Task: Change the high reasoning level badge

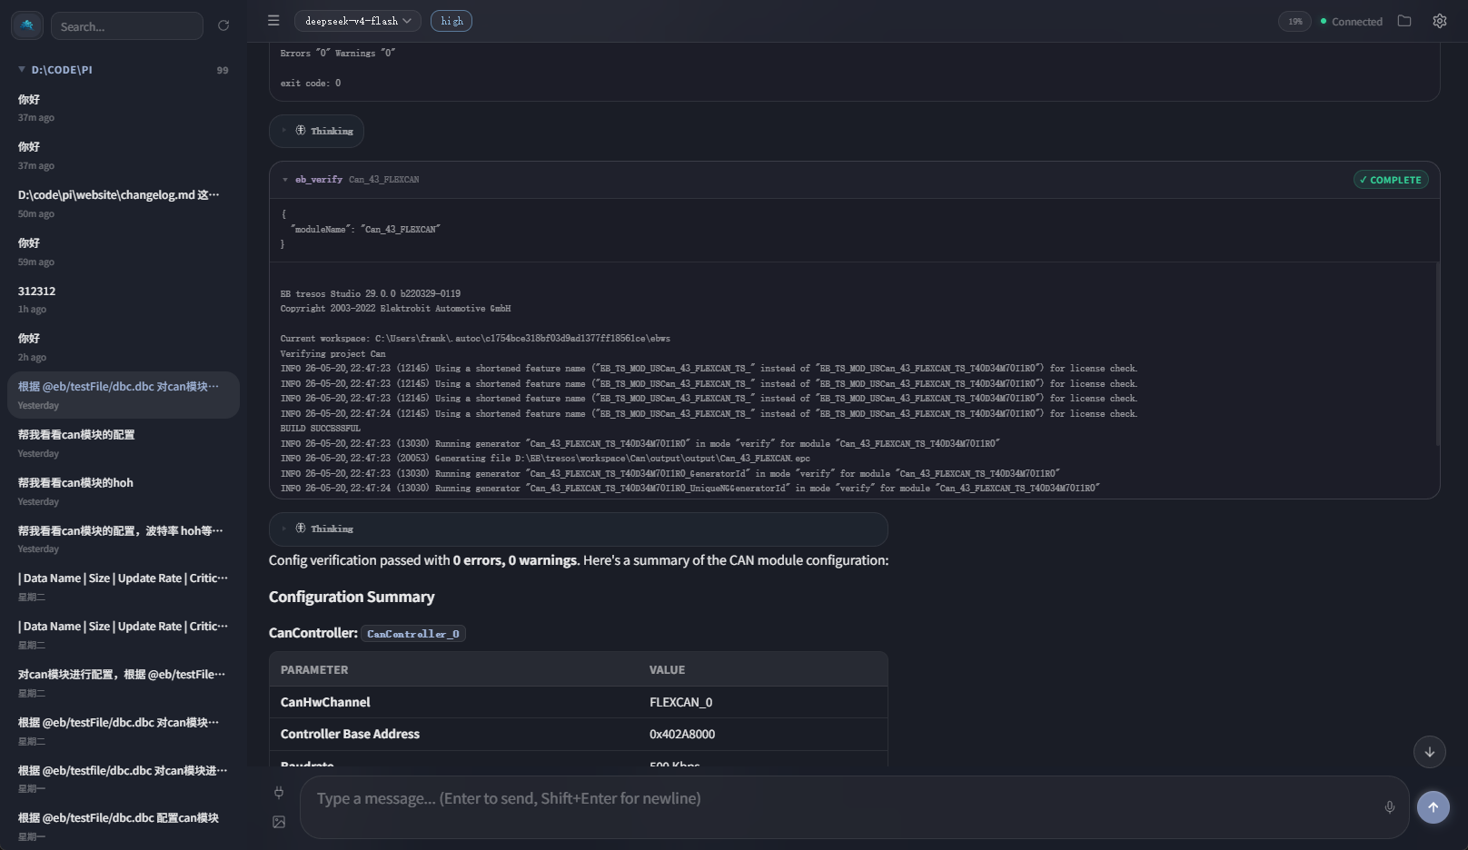Action: coord(451,21)
